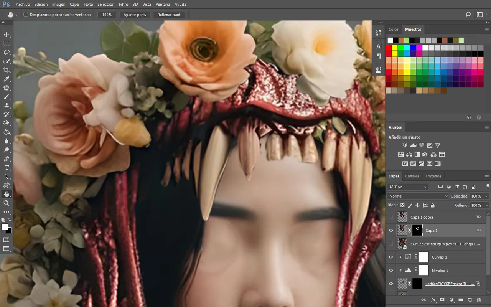The width and height of the screenshot is (491, 307).
Task: Select the History Brush tool
Action: pos(7,114)
